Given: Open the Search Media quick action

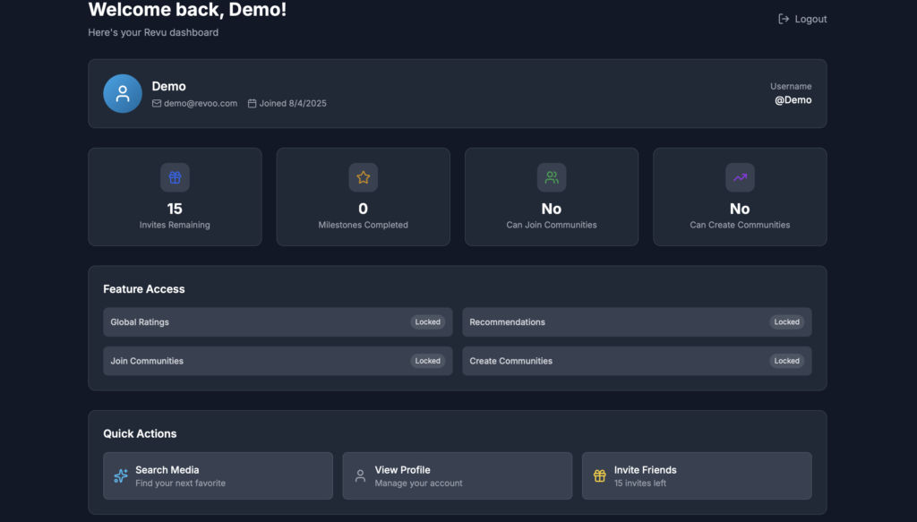Looking at the screenshot, I should point(218,475).
